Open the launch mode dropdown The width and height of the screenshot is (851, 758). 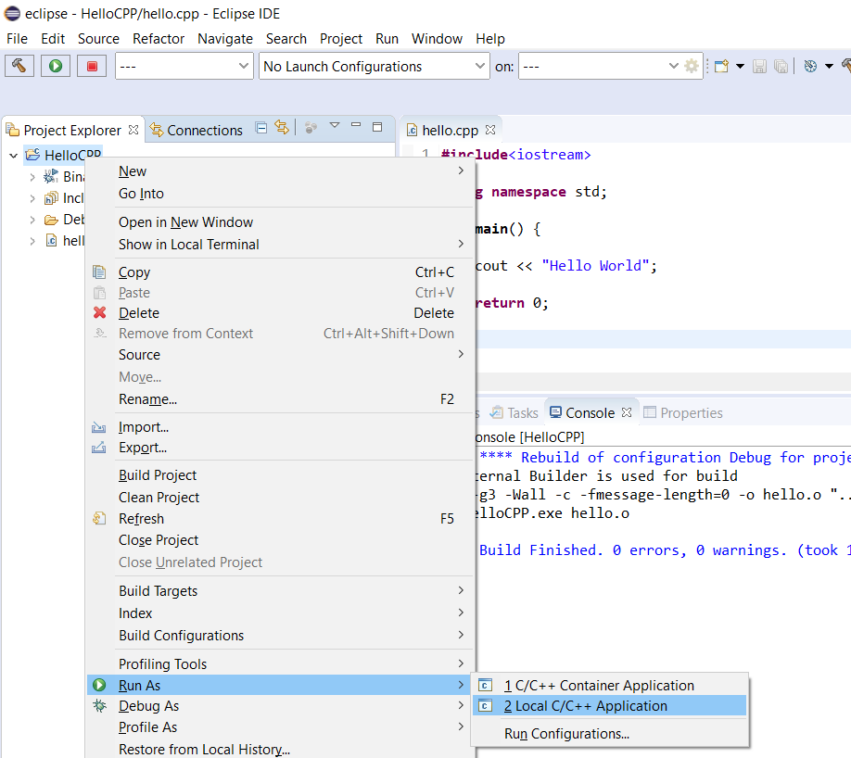pyautogui.click(x=244, y=66)
